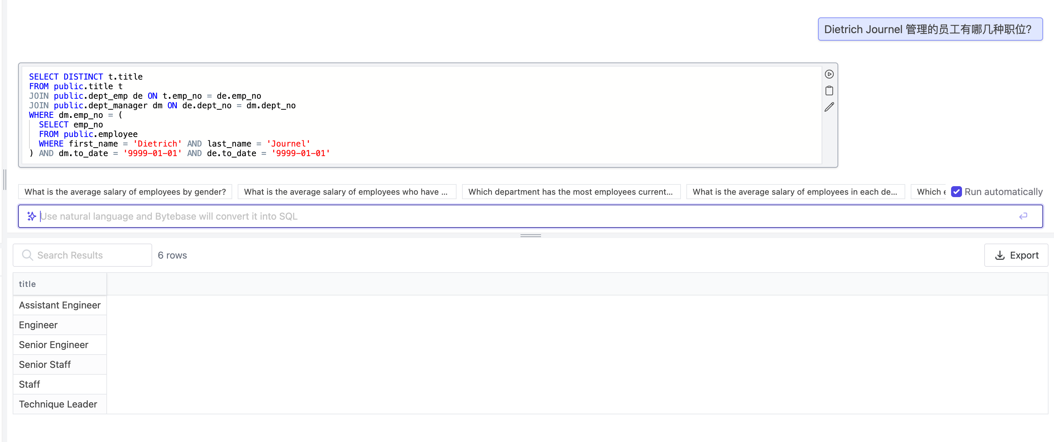
Task: Click the truncated "Which" suggestion chip
Action: [x=929, y=192]
